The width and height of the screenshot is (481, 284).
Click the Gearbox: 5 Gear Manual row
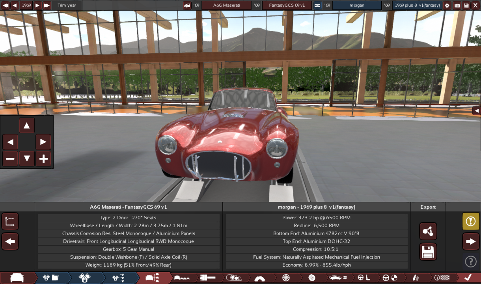click(129, 249)
